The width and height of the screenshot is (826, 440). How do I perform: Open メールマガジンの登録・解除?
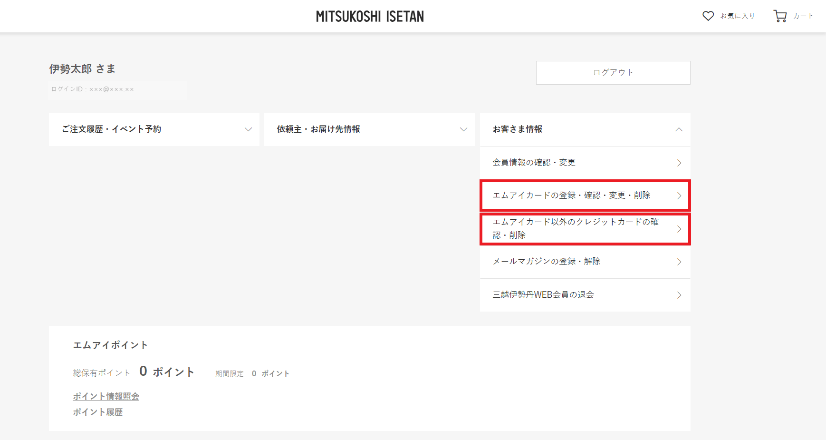coord(585,262)
